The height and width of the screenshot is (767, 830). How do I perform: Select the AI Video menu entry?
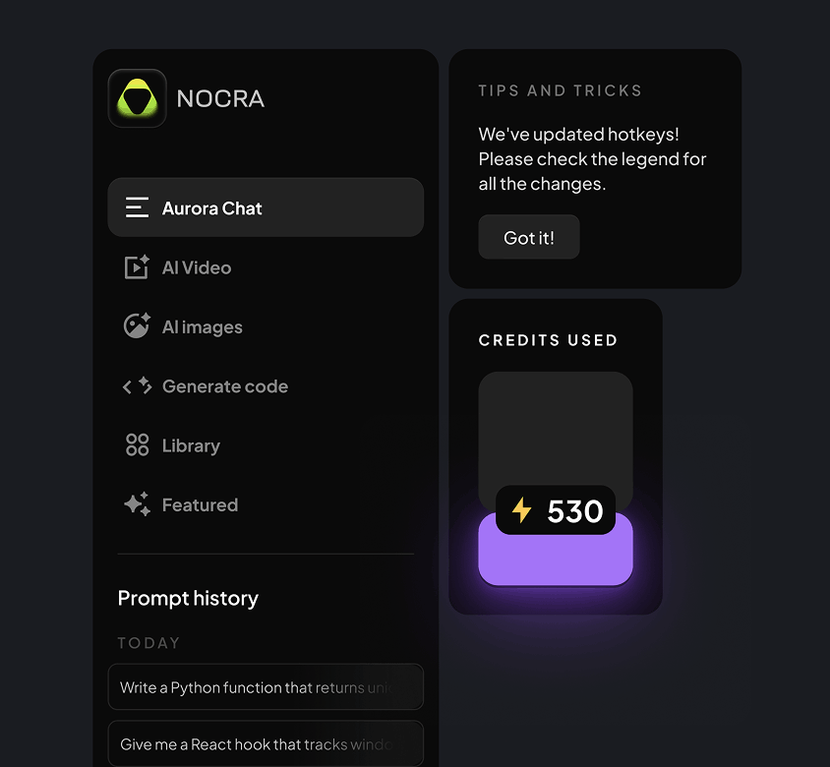point(196,267)
